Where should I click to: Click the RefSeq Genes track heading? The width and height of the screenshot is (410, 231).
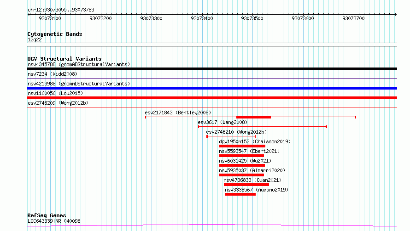47,216
